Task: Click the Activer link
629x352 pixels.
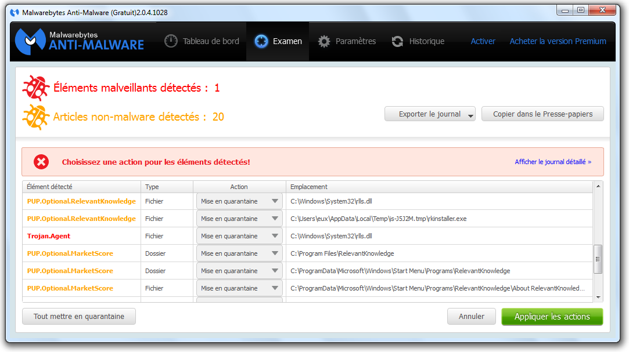Action: pyautogui.click(x=483, y=41)
